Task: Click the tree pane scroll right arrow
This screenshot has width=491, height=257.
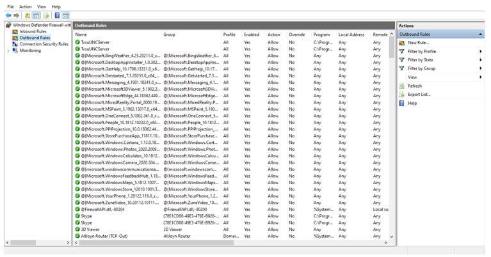Action: [x=68, y=243]
